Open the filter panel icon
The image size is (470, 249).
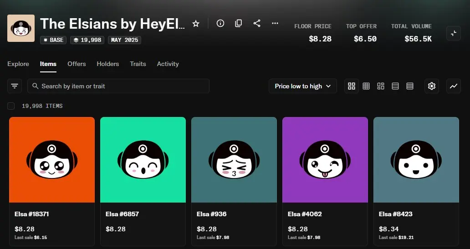point(15,86)
